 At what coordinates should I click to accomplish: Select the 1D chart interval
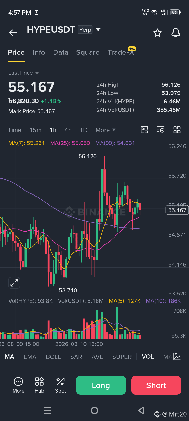click(83, 130)
